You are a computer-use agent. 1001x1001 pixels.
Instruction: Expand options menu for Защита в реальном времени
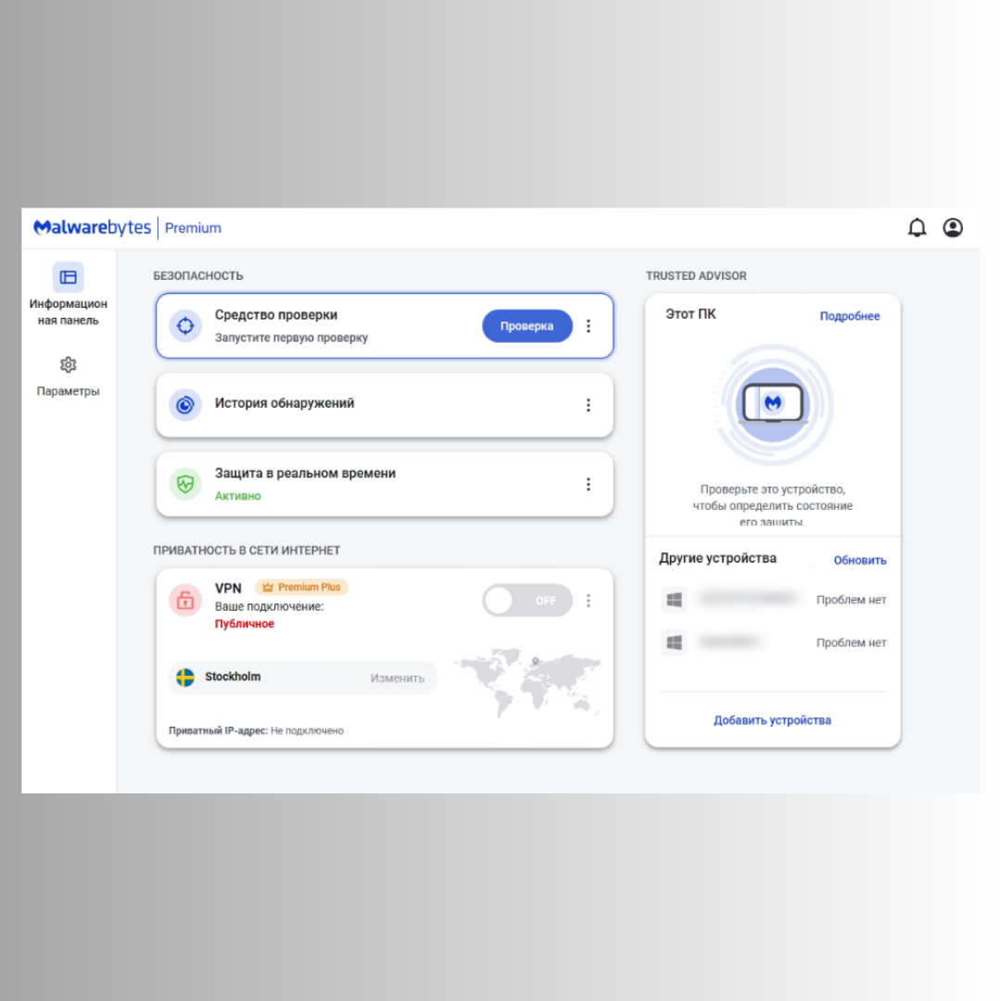tap(589, 484)
